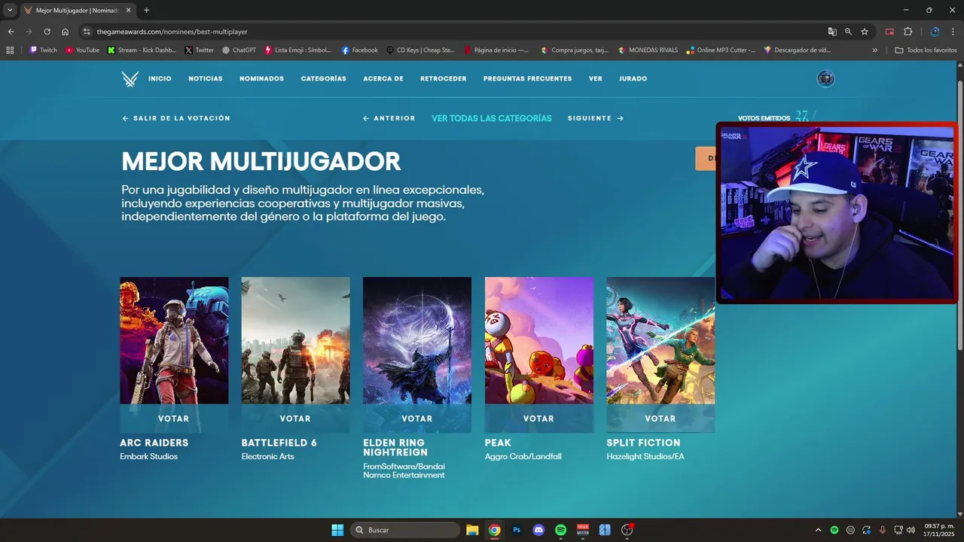964x542 pixels.
Task: Open the browser extensions puzzle icon
Action: coord(908,32)
